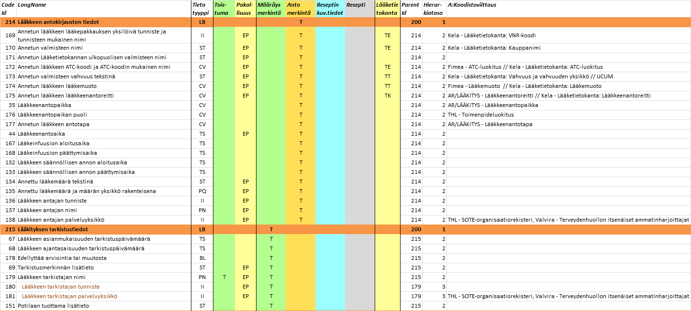Select the 'PN' data type cell in row 137
Image resolution: width=691 pixels, height=311 pixels.
coord(202,210)
